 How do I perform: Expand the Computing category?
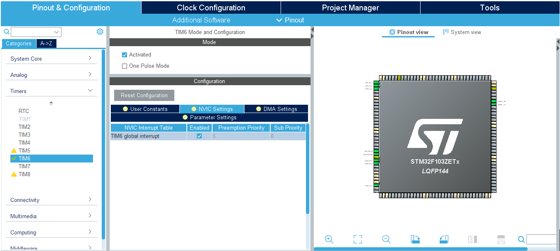[51, 232]
